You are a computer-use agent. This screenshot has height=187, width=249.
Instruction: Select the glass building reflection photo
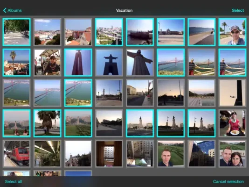tap(201, 154)
